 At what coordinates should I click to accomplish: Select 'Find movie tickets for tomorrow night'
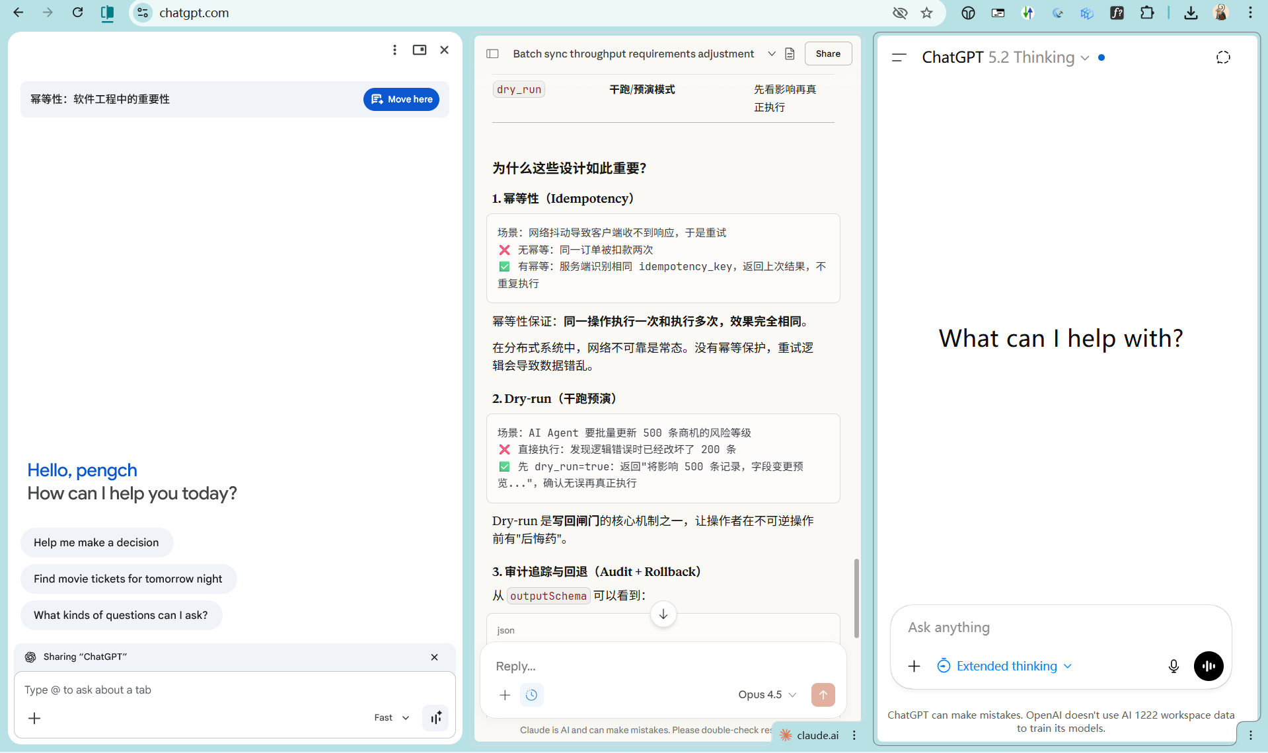128,579
